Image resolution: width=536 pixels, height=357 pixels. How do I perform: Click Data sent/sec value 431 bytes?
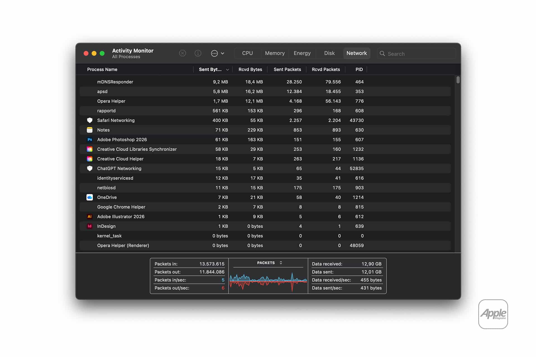(x=371, y=288)
